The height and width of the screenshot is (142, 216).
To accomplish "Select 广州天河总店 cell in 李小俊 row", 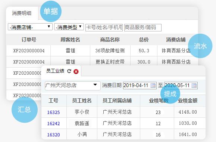I will pyautogui.click(x=117, y=112).
